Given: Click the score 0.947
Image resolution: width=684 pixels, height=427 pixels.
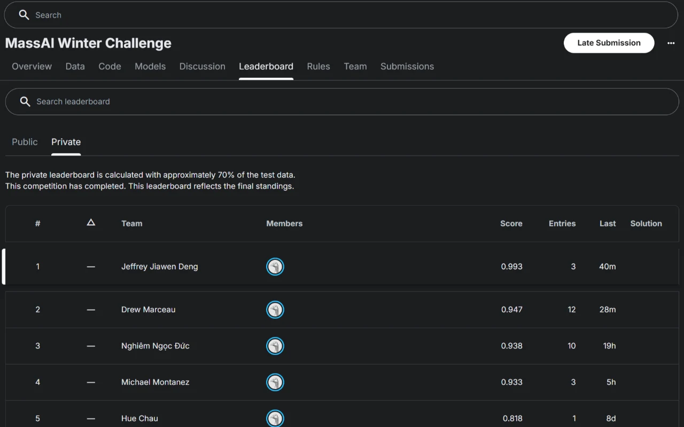Looking at the screenshot, I should (x=512, y=310).
